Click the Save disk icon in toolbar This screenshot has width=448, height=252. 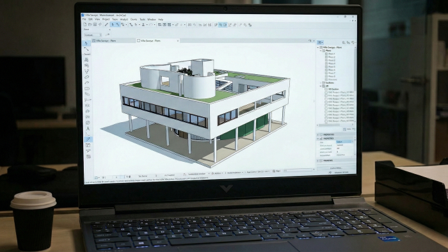click(95, 24)
